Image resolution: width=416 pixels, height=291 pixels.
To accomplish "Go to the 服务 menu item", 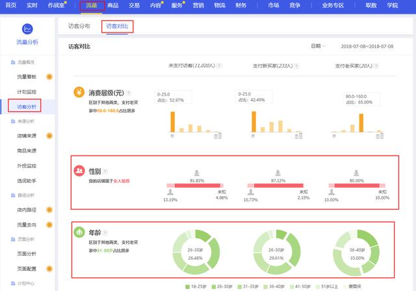I will point(177,5).
